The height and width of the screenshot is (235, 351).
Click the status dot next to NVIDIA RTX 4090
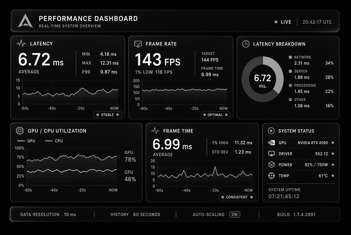tap(333, 143)
